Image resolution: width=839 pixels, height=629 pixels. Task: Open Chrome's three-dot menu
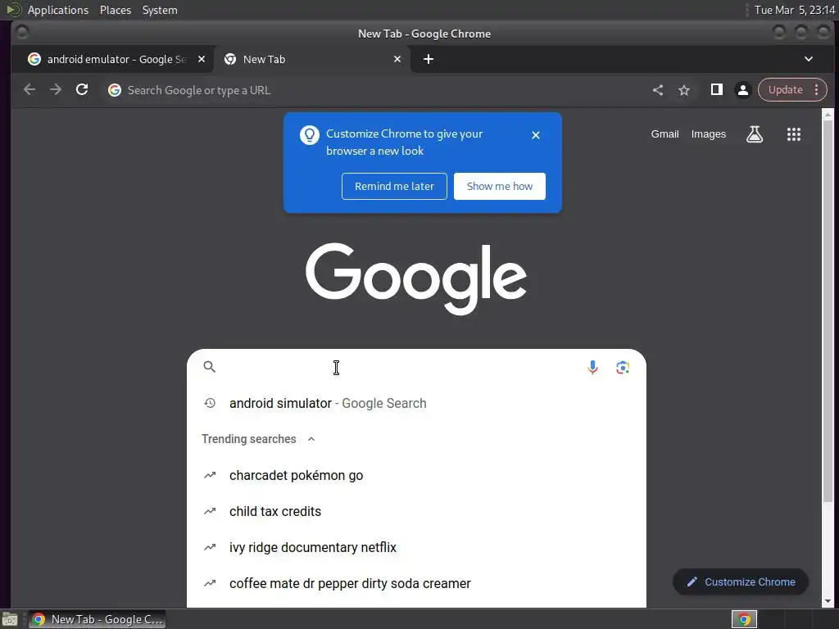[817, 90]
